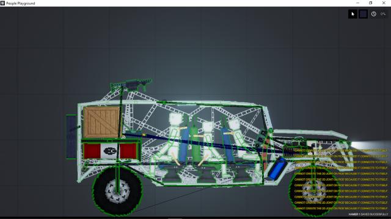
Task: Minimize the People Playground window
Action: 358,3
